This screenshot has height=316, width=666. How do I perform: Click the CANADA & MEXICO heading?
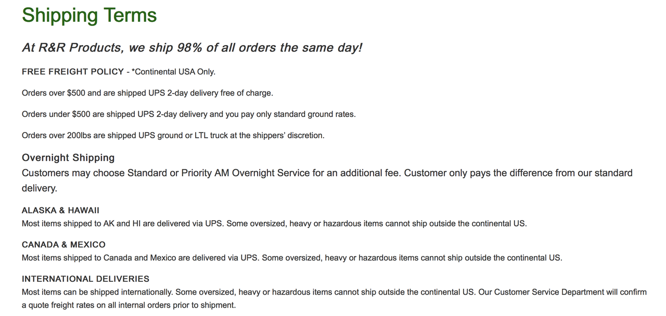point(63,245)
